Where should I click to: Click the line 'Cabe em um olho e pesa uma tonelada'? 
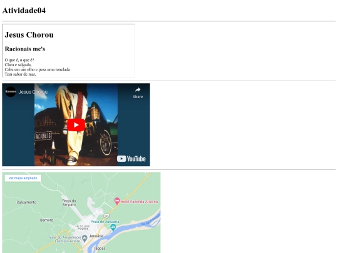38,69
